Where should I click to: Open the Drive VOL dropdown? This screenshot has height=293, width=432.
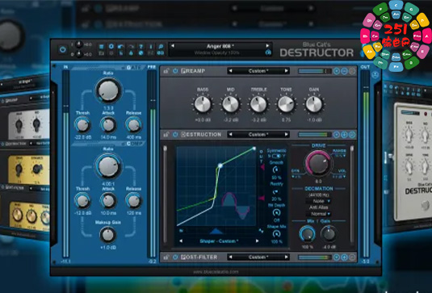339,177
